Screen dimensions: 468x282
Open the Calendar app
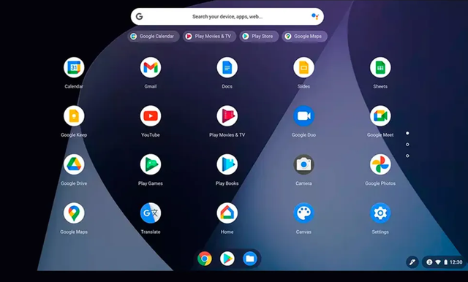pyautogui.click(x=74, y=67)
